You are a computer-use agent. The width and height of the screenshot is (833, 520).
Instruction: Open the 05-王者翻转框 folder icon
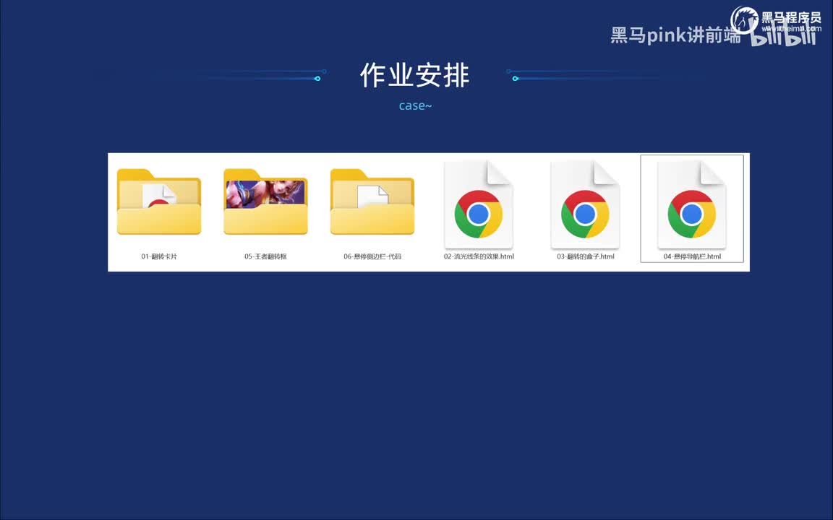pyautogui.click(x=265, y=201)
